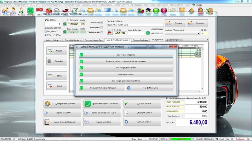
Task: Click Condições de Pagamento button
Action: point(62,104)
